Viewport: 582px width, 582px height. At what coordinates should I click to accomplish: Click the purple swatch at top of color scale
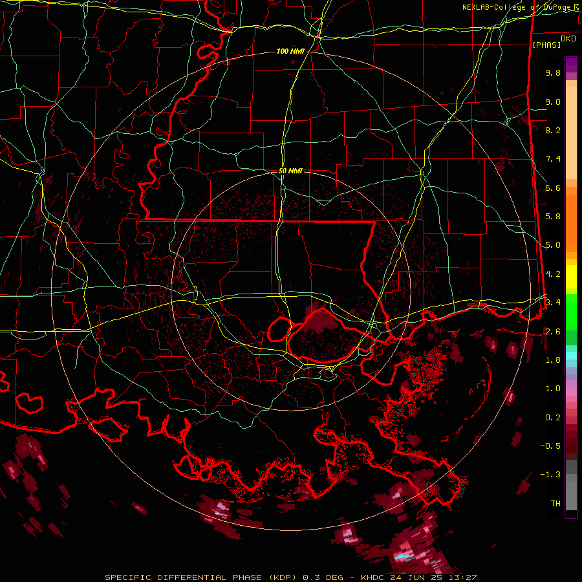pyautogui.click(x=571, y=65)
